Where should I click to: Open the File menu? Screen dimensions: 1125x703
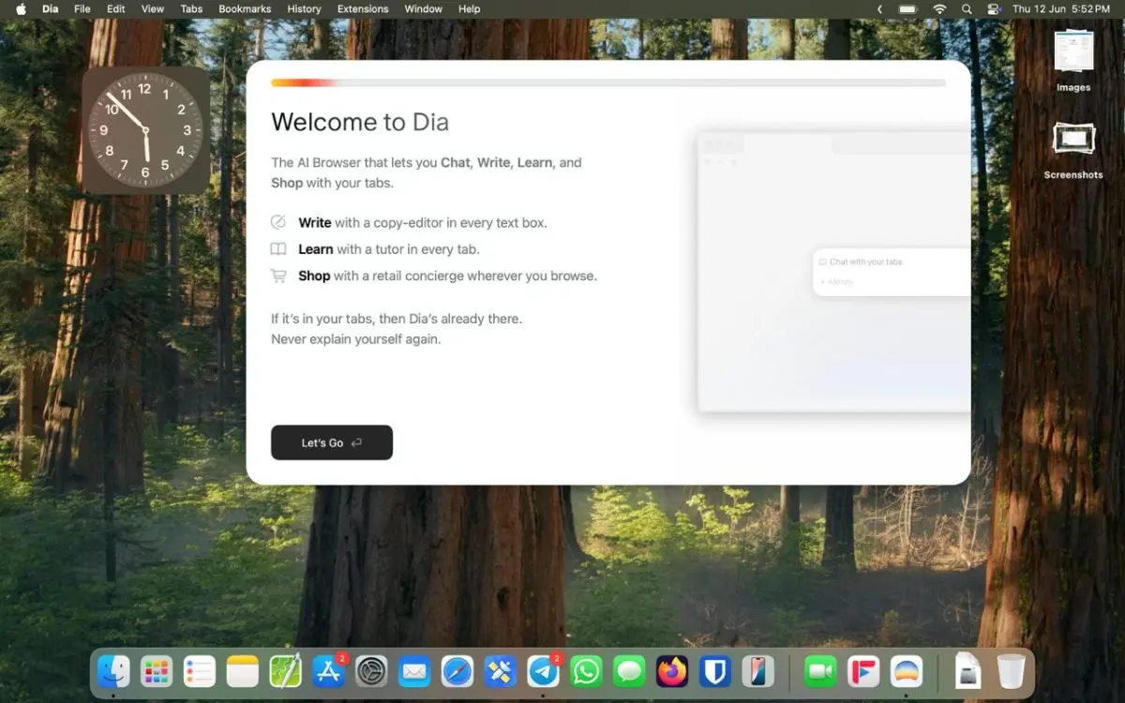(x=82, y=9)
